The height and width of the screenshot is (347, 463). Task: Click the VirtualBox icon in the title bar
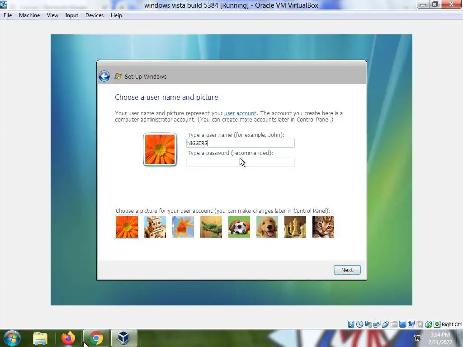4,4
